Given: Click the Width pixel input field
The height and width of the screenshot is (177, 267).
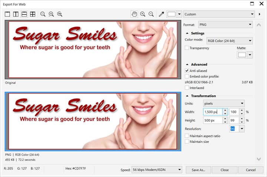Looking at the screenshot, I should tap(213, 112).
